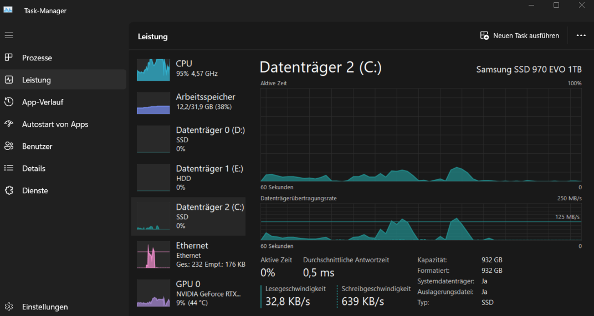Open the Dienste puzzle icon

coord(9,190)
